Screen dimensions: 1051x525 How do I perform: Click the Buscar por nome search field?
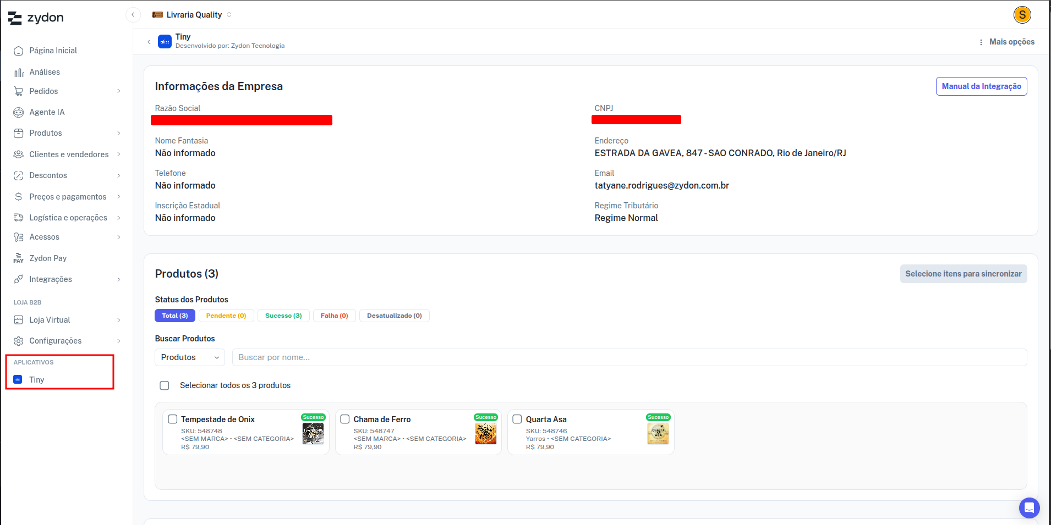(629, 357)
